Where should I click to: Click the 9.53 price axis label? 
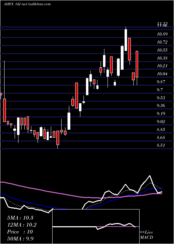coord(161,98)
